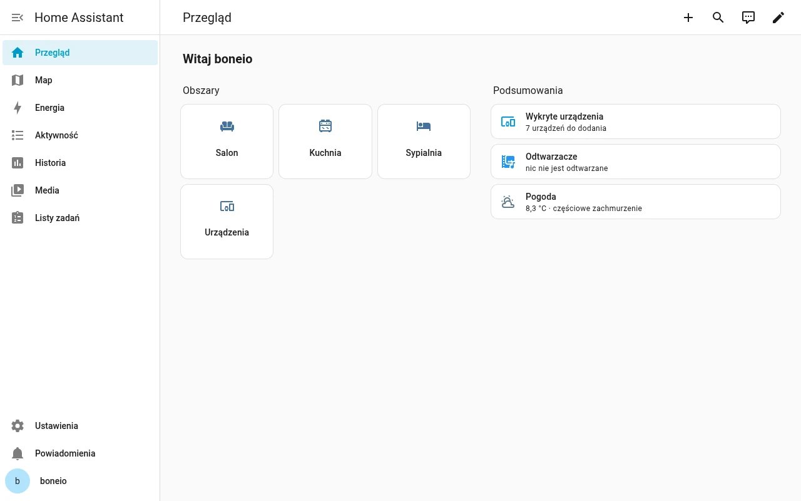
Task: Click the icon in Wykryte urządzenia card
Action: (508, 121)
